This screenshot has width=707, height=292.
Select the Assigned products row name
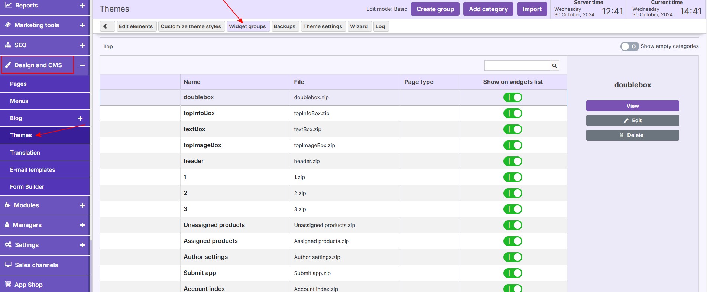pyautogui.click(x=211, y=241)
